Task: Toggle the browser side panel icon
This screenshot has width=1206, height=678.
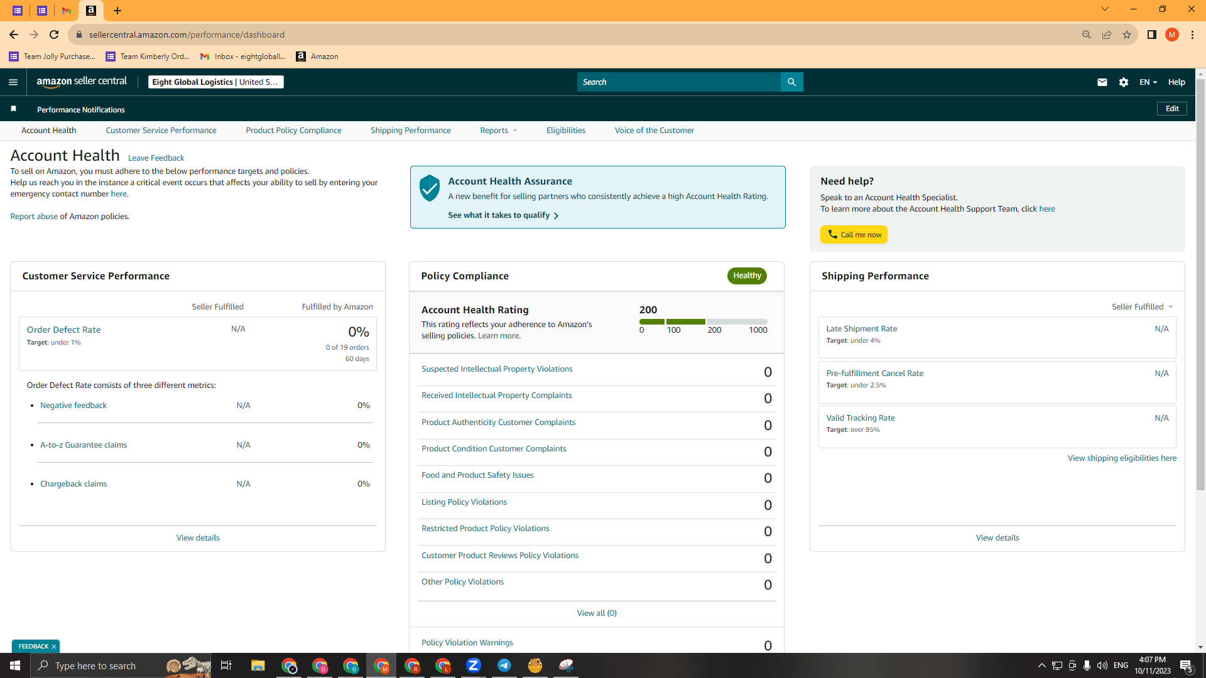Action: [x=1152, y=35]
